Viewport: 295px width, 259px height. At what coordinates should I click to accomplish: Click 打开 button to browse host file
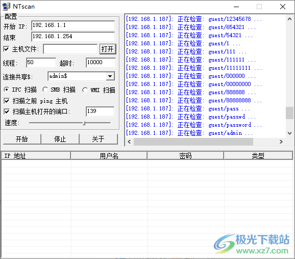pos(108,49)
